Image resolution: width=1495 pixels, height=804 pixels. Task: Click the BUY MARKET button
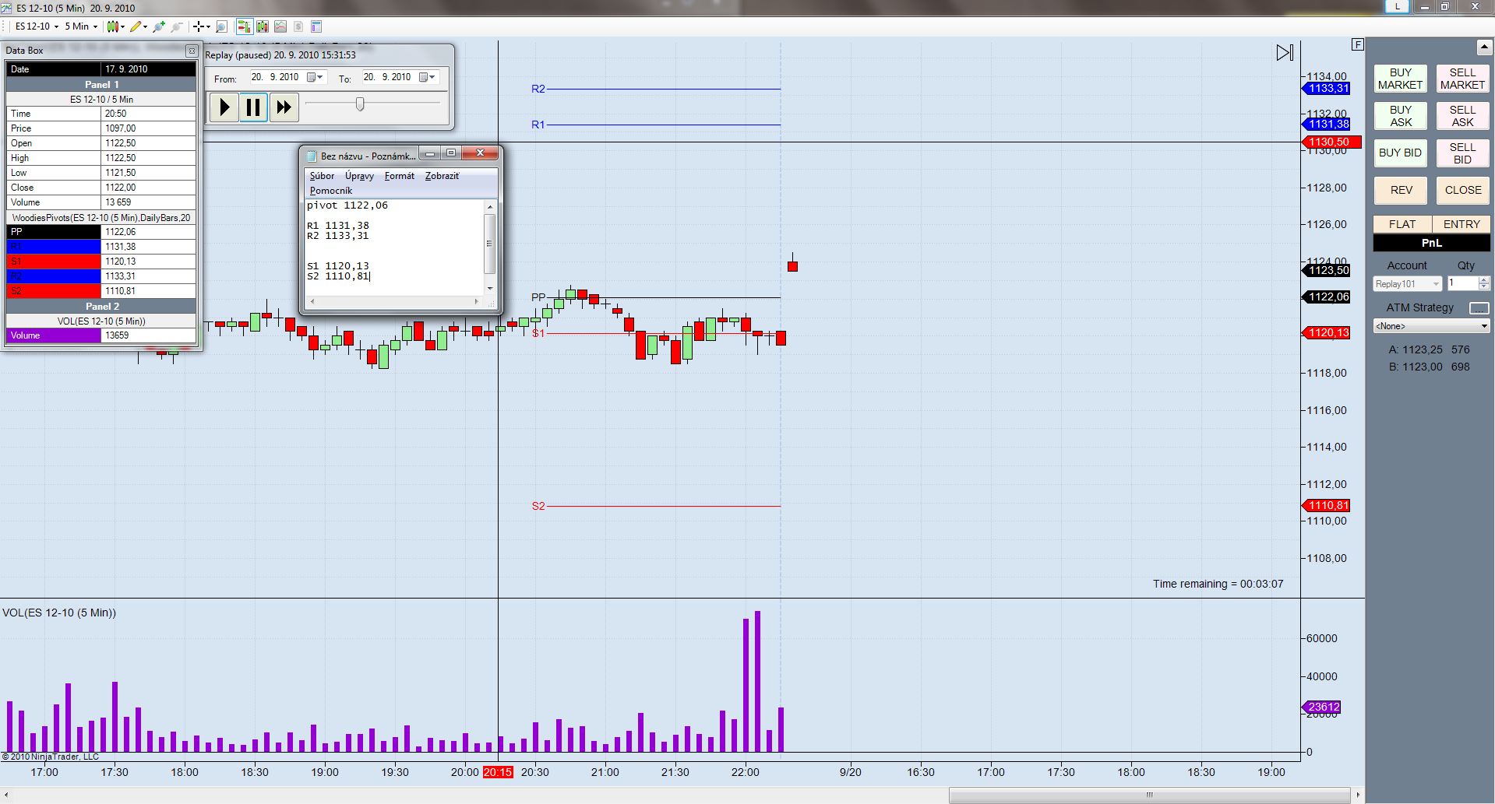point(1400,79)
